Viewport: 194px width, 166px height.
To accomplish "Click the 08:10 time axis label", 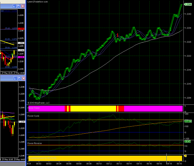I will point(99,164).
